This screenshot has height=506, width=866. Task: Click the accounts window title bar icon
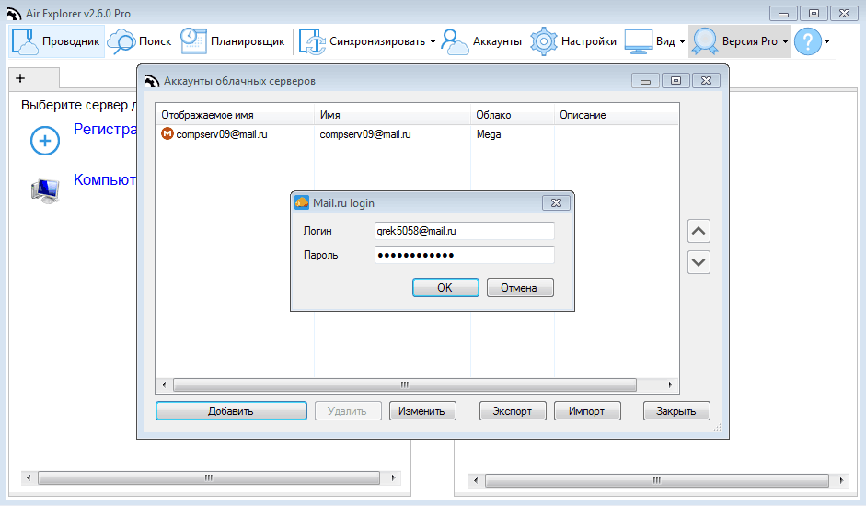[x=152, y=81]
